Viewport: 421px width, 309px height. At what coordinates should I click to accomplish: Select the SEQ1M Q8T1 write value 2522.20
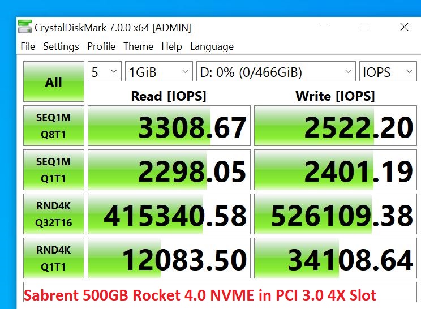(x=336, y=126)
